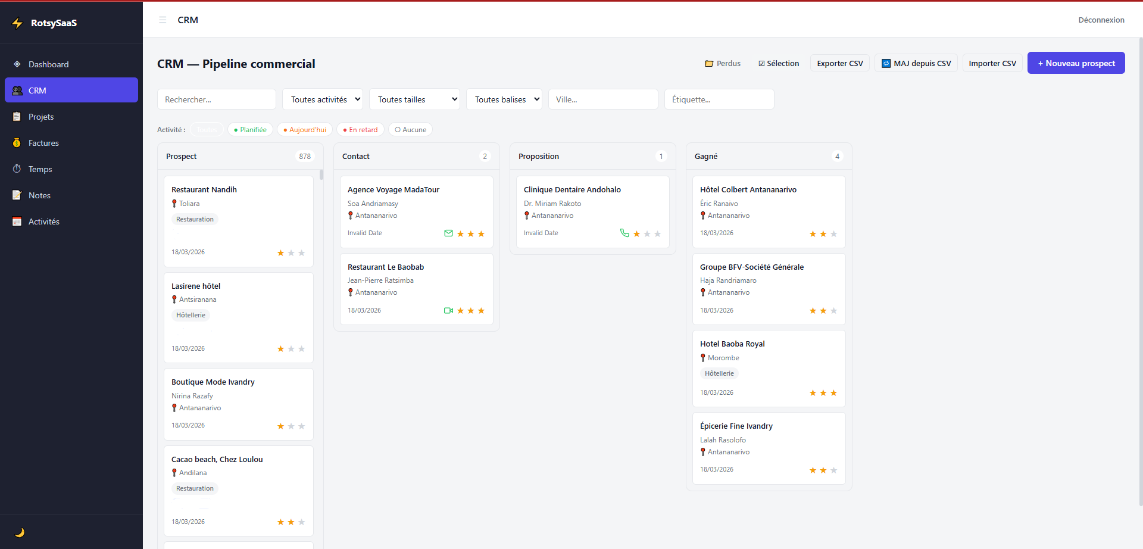
Task: Toggle the En retard activity filter
Action: (x=360, y=130)
